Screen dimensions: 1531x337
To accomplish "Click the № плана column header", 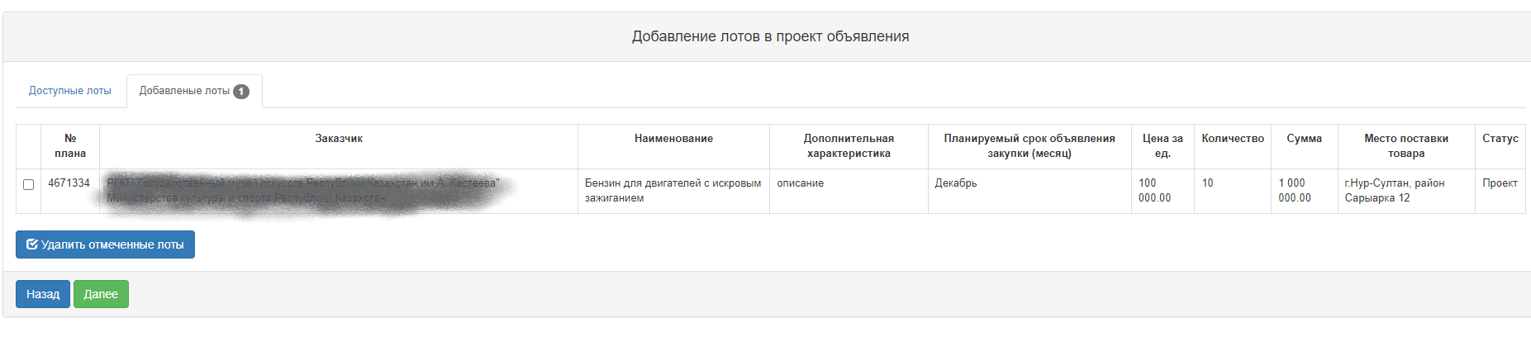I will coord(70,146).
